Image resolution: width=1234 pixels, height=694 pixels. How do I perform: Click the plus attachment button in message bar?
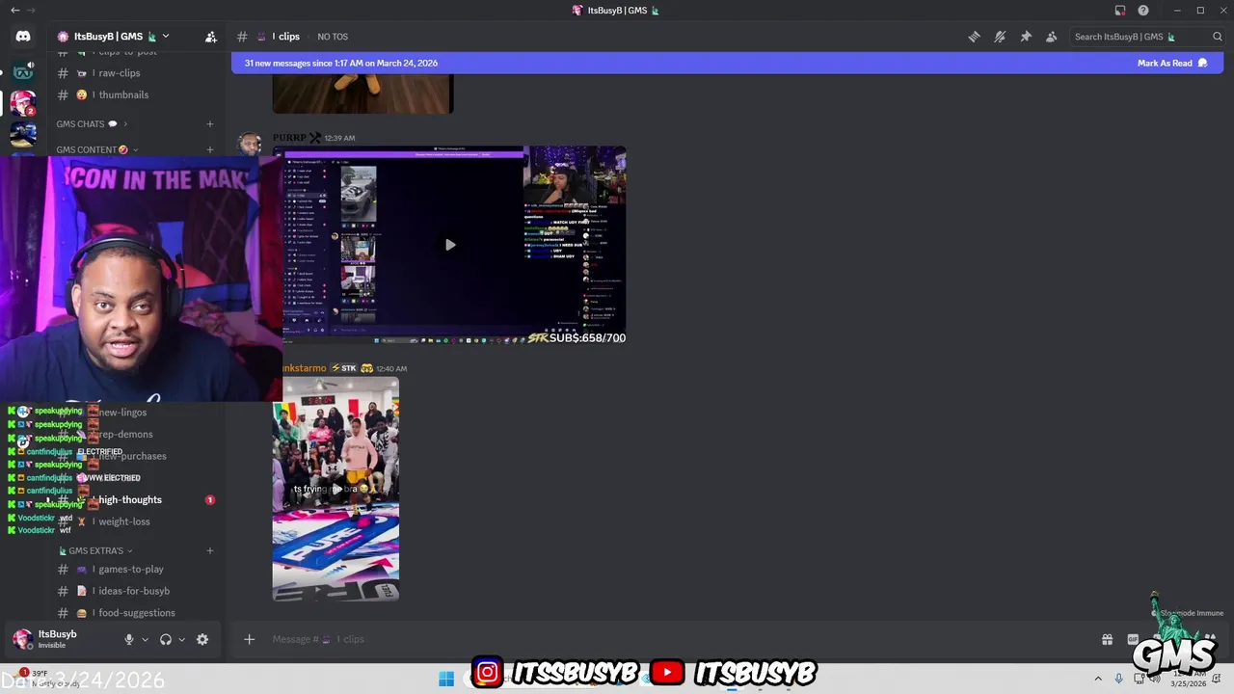(249, 639)
